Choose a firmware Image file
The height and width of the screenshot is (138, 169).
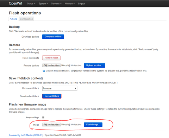(51, 125)
